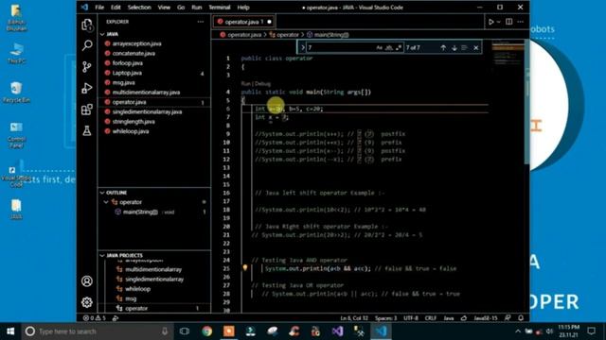Run the Java file with play button

pos(490,22)
